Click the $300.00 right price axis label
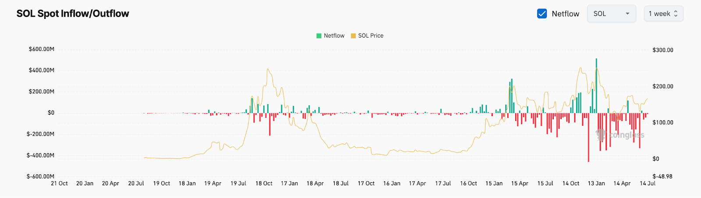This screenshot has height=198, width=701. [x=663, y=50]
